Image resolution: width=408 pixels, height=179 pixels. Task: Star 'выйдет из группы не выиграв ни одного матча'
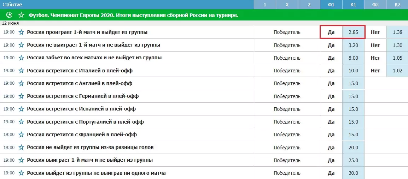click(21, 173)
